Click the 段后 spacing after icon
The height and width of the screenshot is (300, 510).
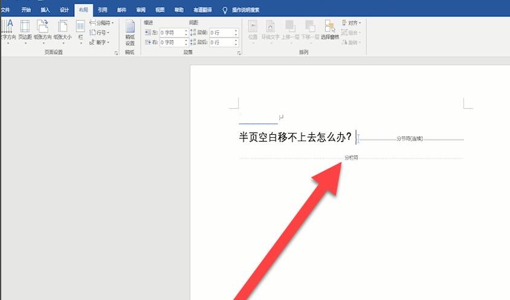pyautogui.click(x=193, y=42)
